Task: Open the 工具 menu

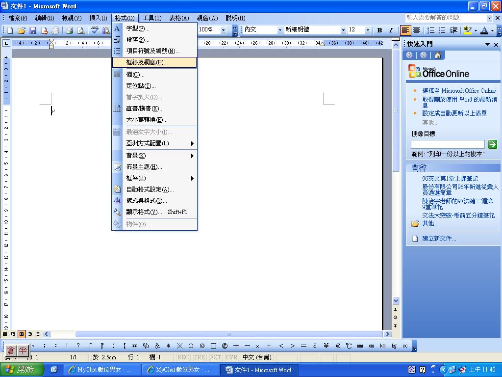Action: coord(152,18)
